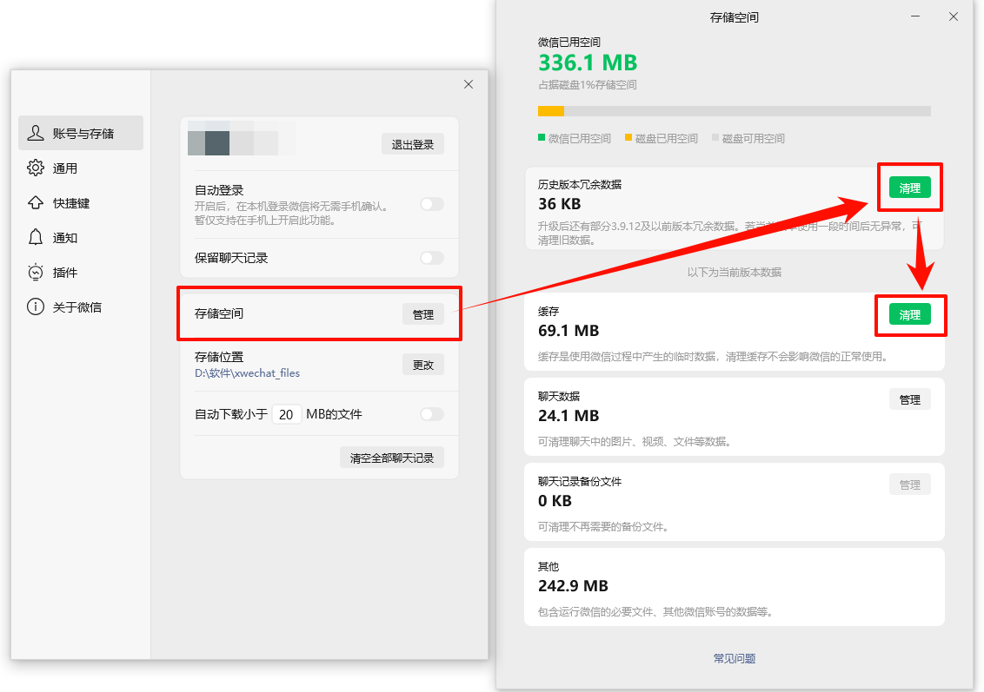Click the info icon beside 关于微信
Viewport: 984px width, 692px height.
(x=36, y=307)
